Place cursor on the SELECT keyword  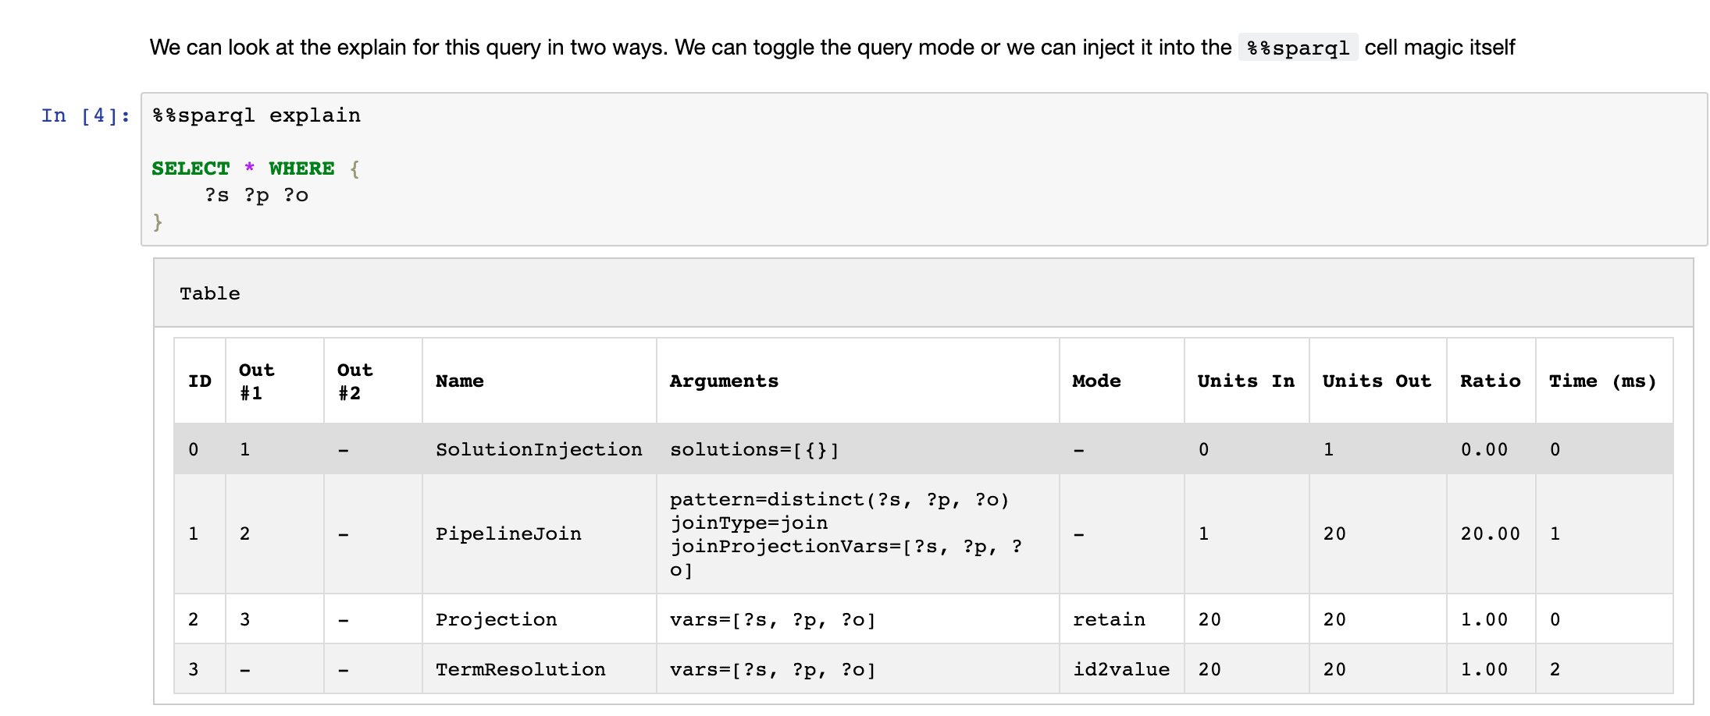tap(191, 169)
